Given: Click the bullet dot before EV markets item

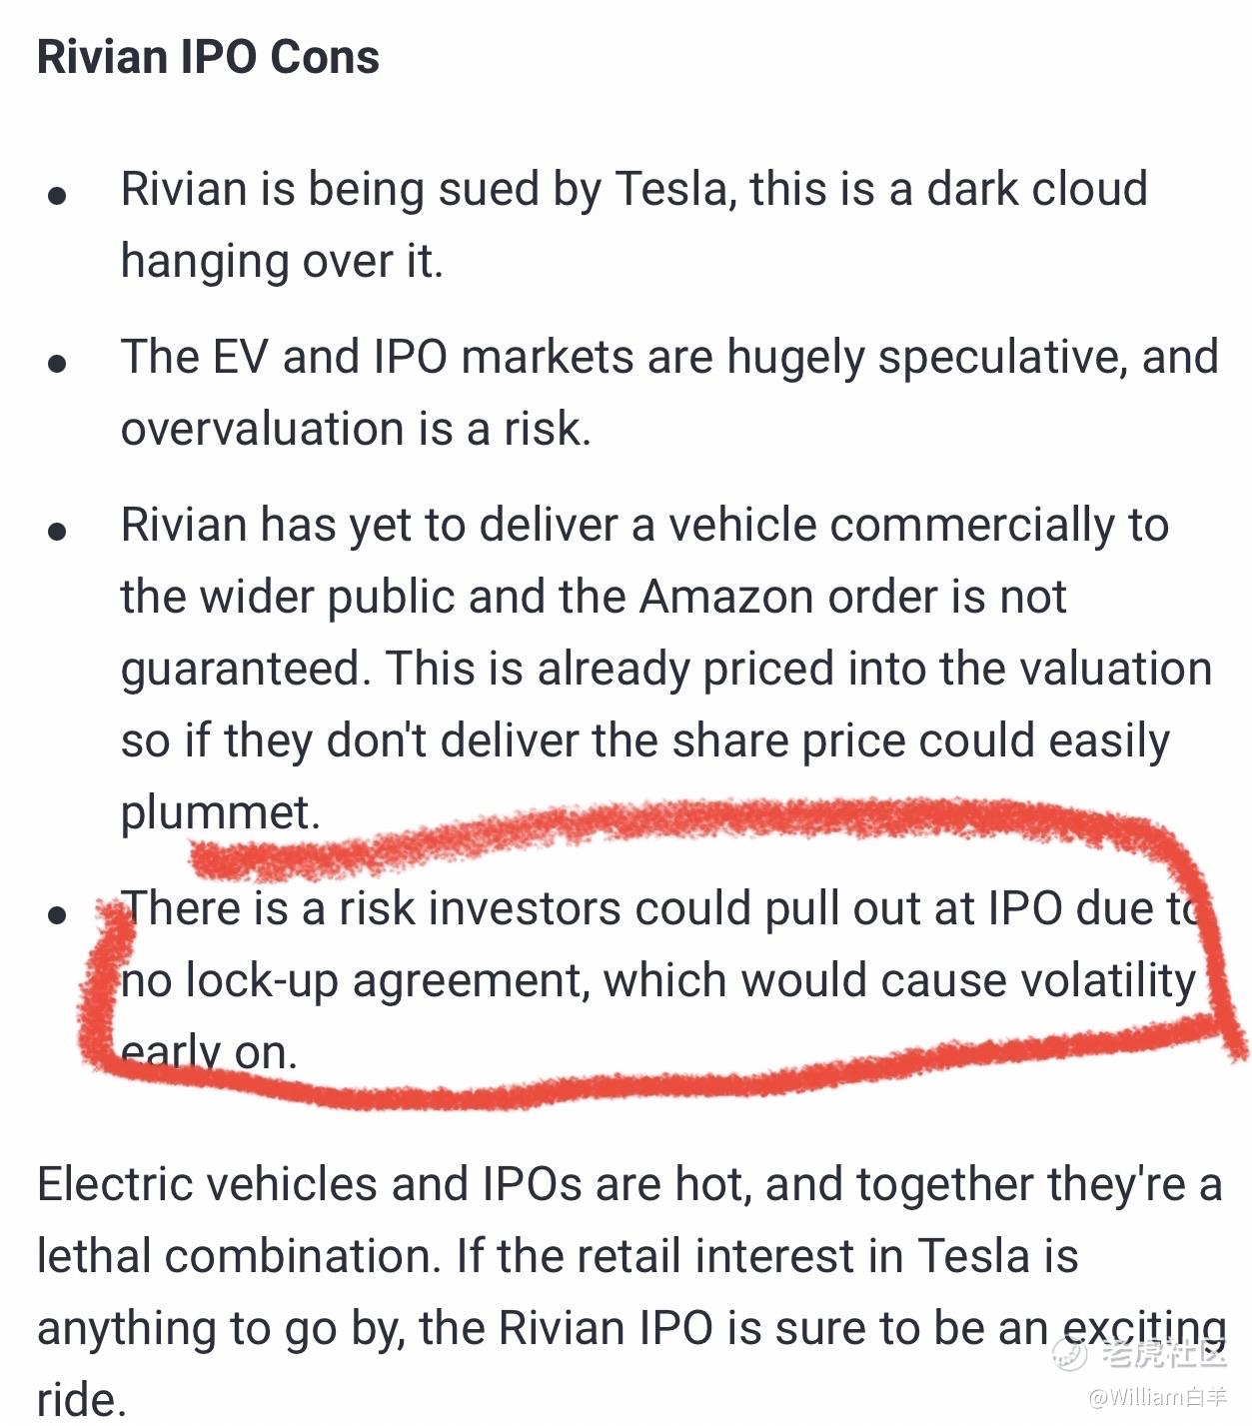Looking at the screenshot, I should pyautogui.click(x=58, y=363).
